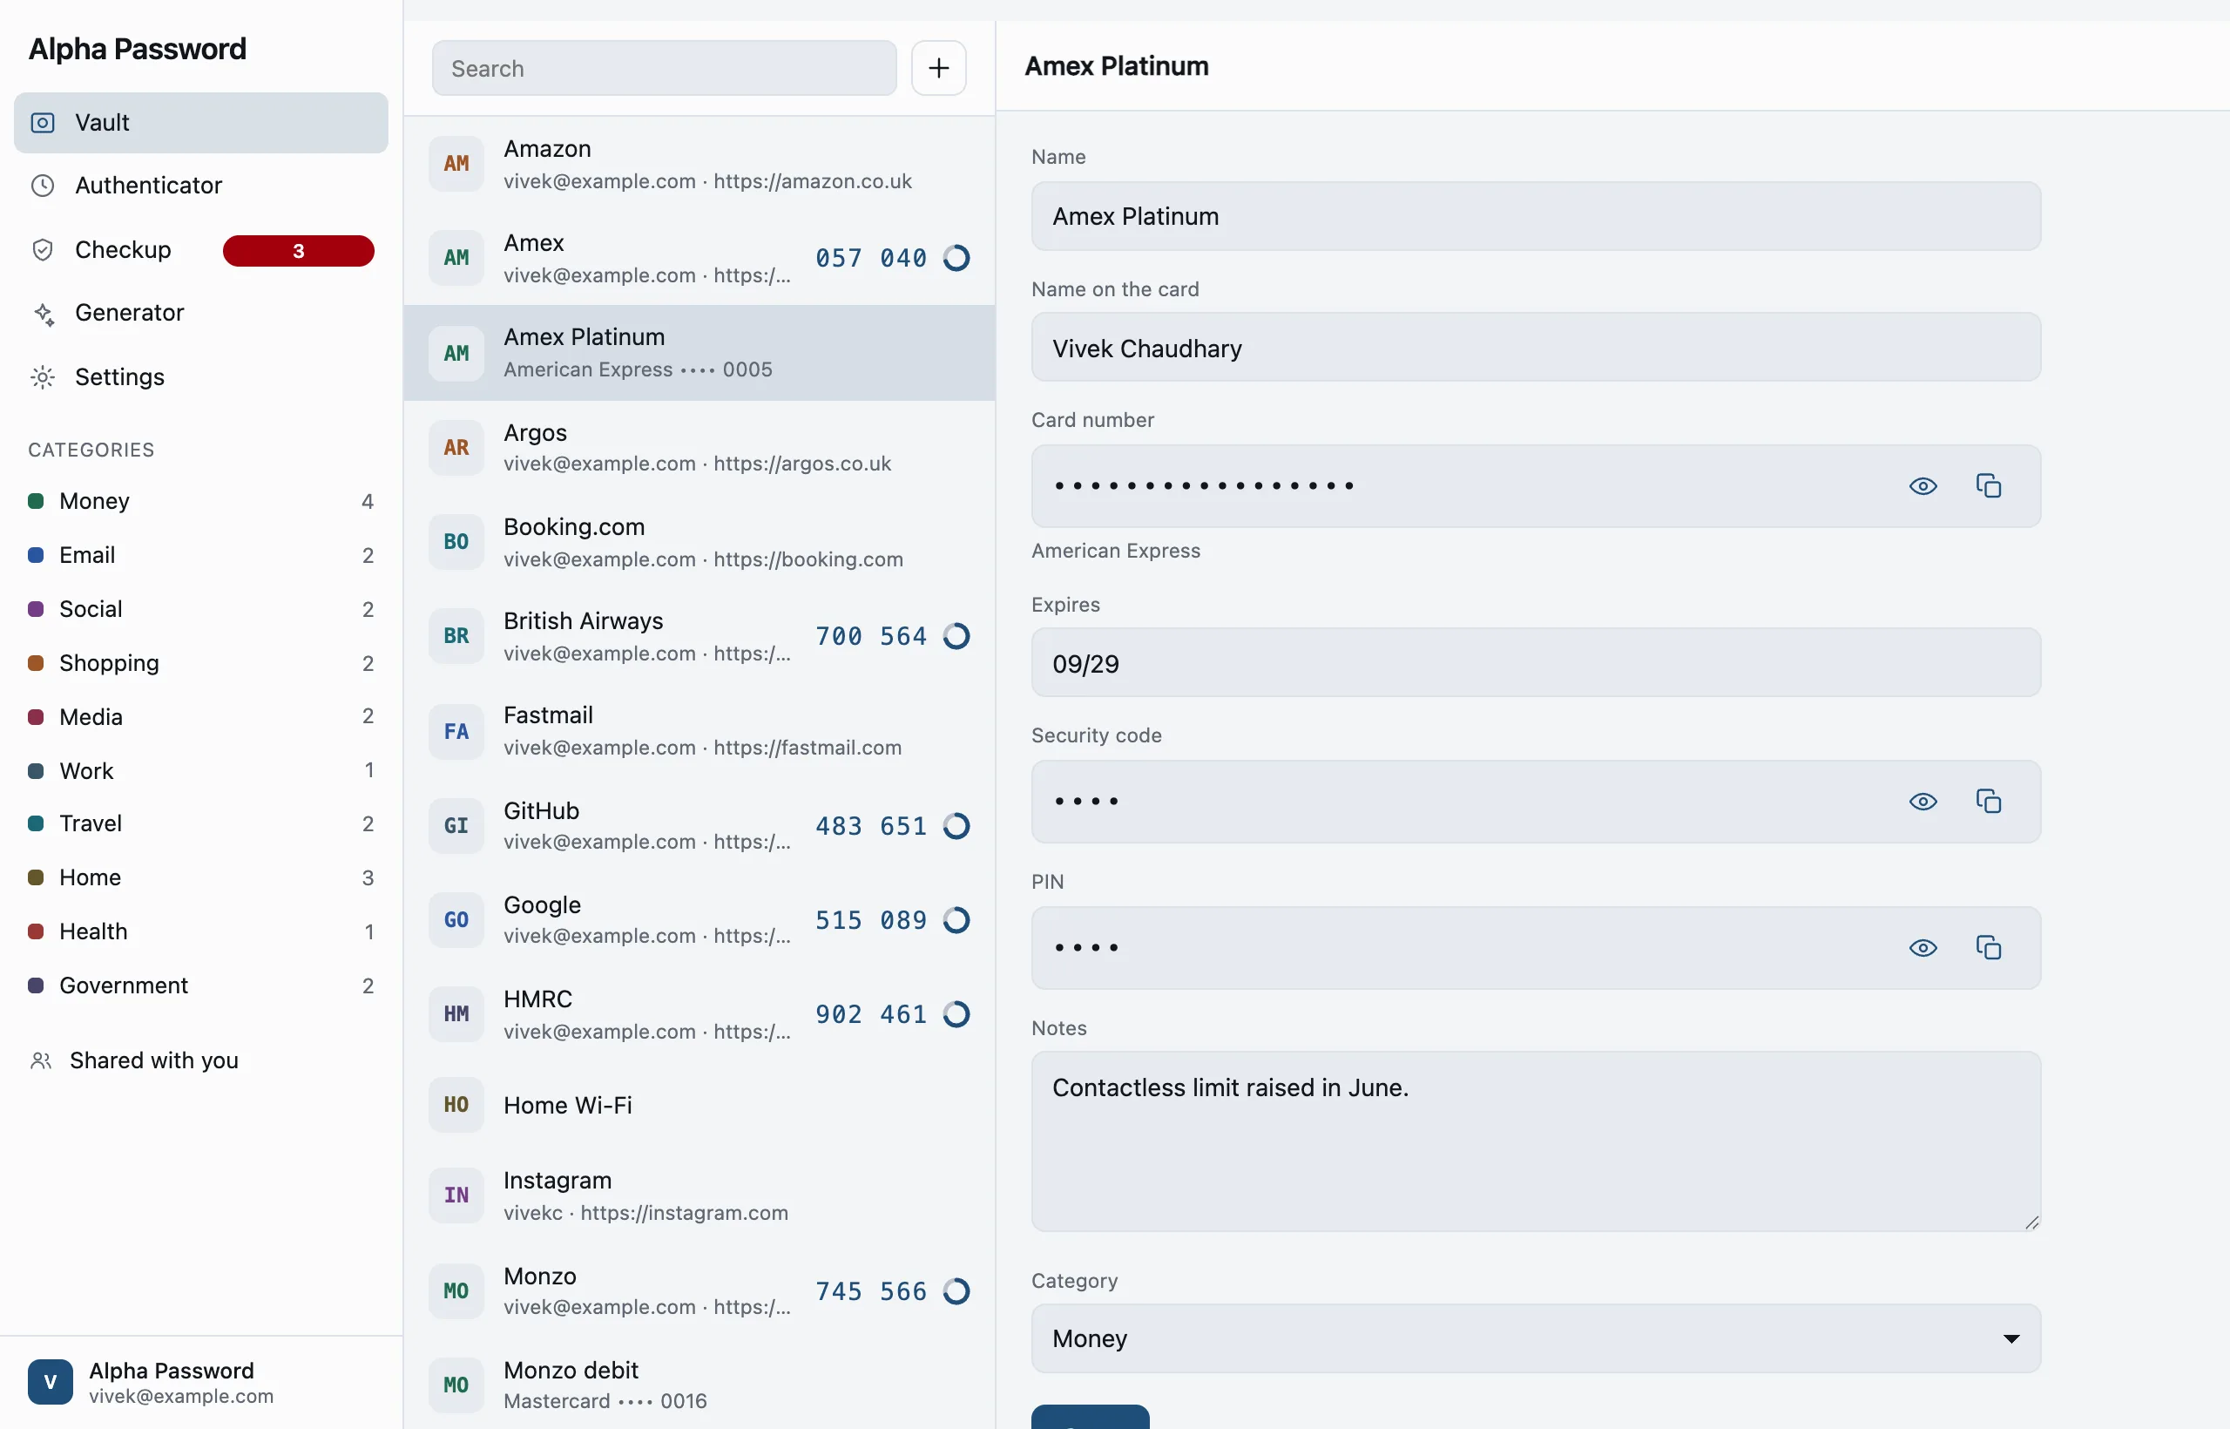Click the Vault icon in sidebar
2230x1429 pixels.
(43, 123)
